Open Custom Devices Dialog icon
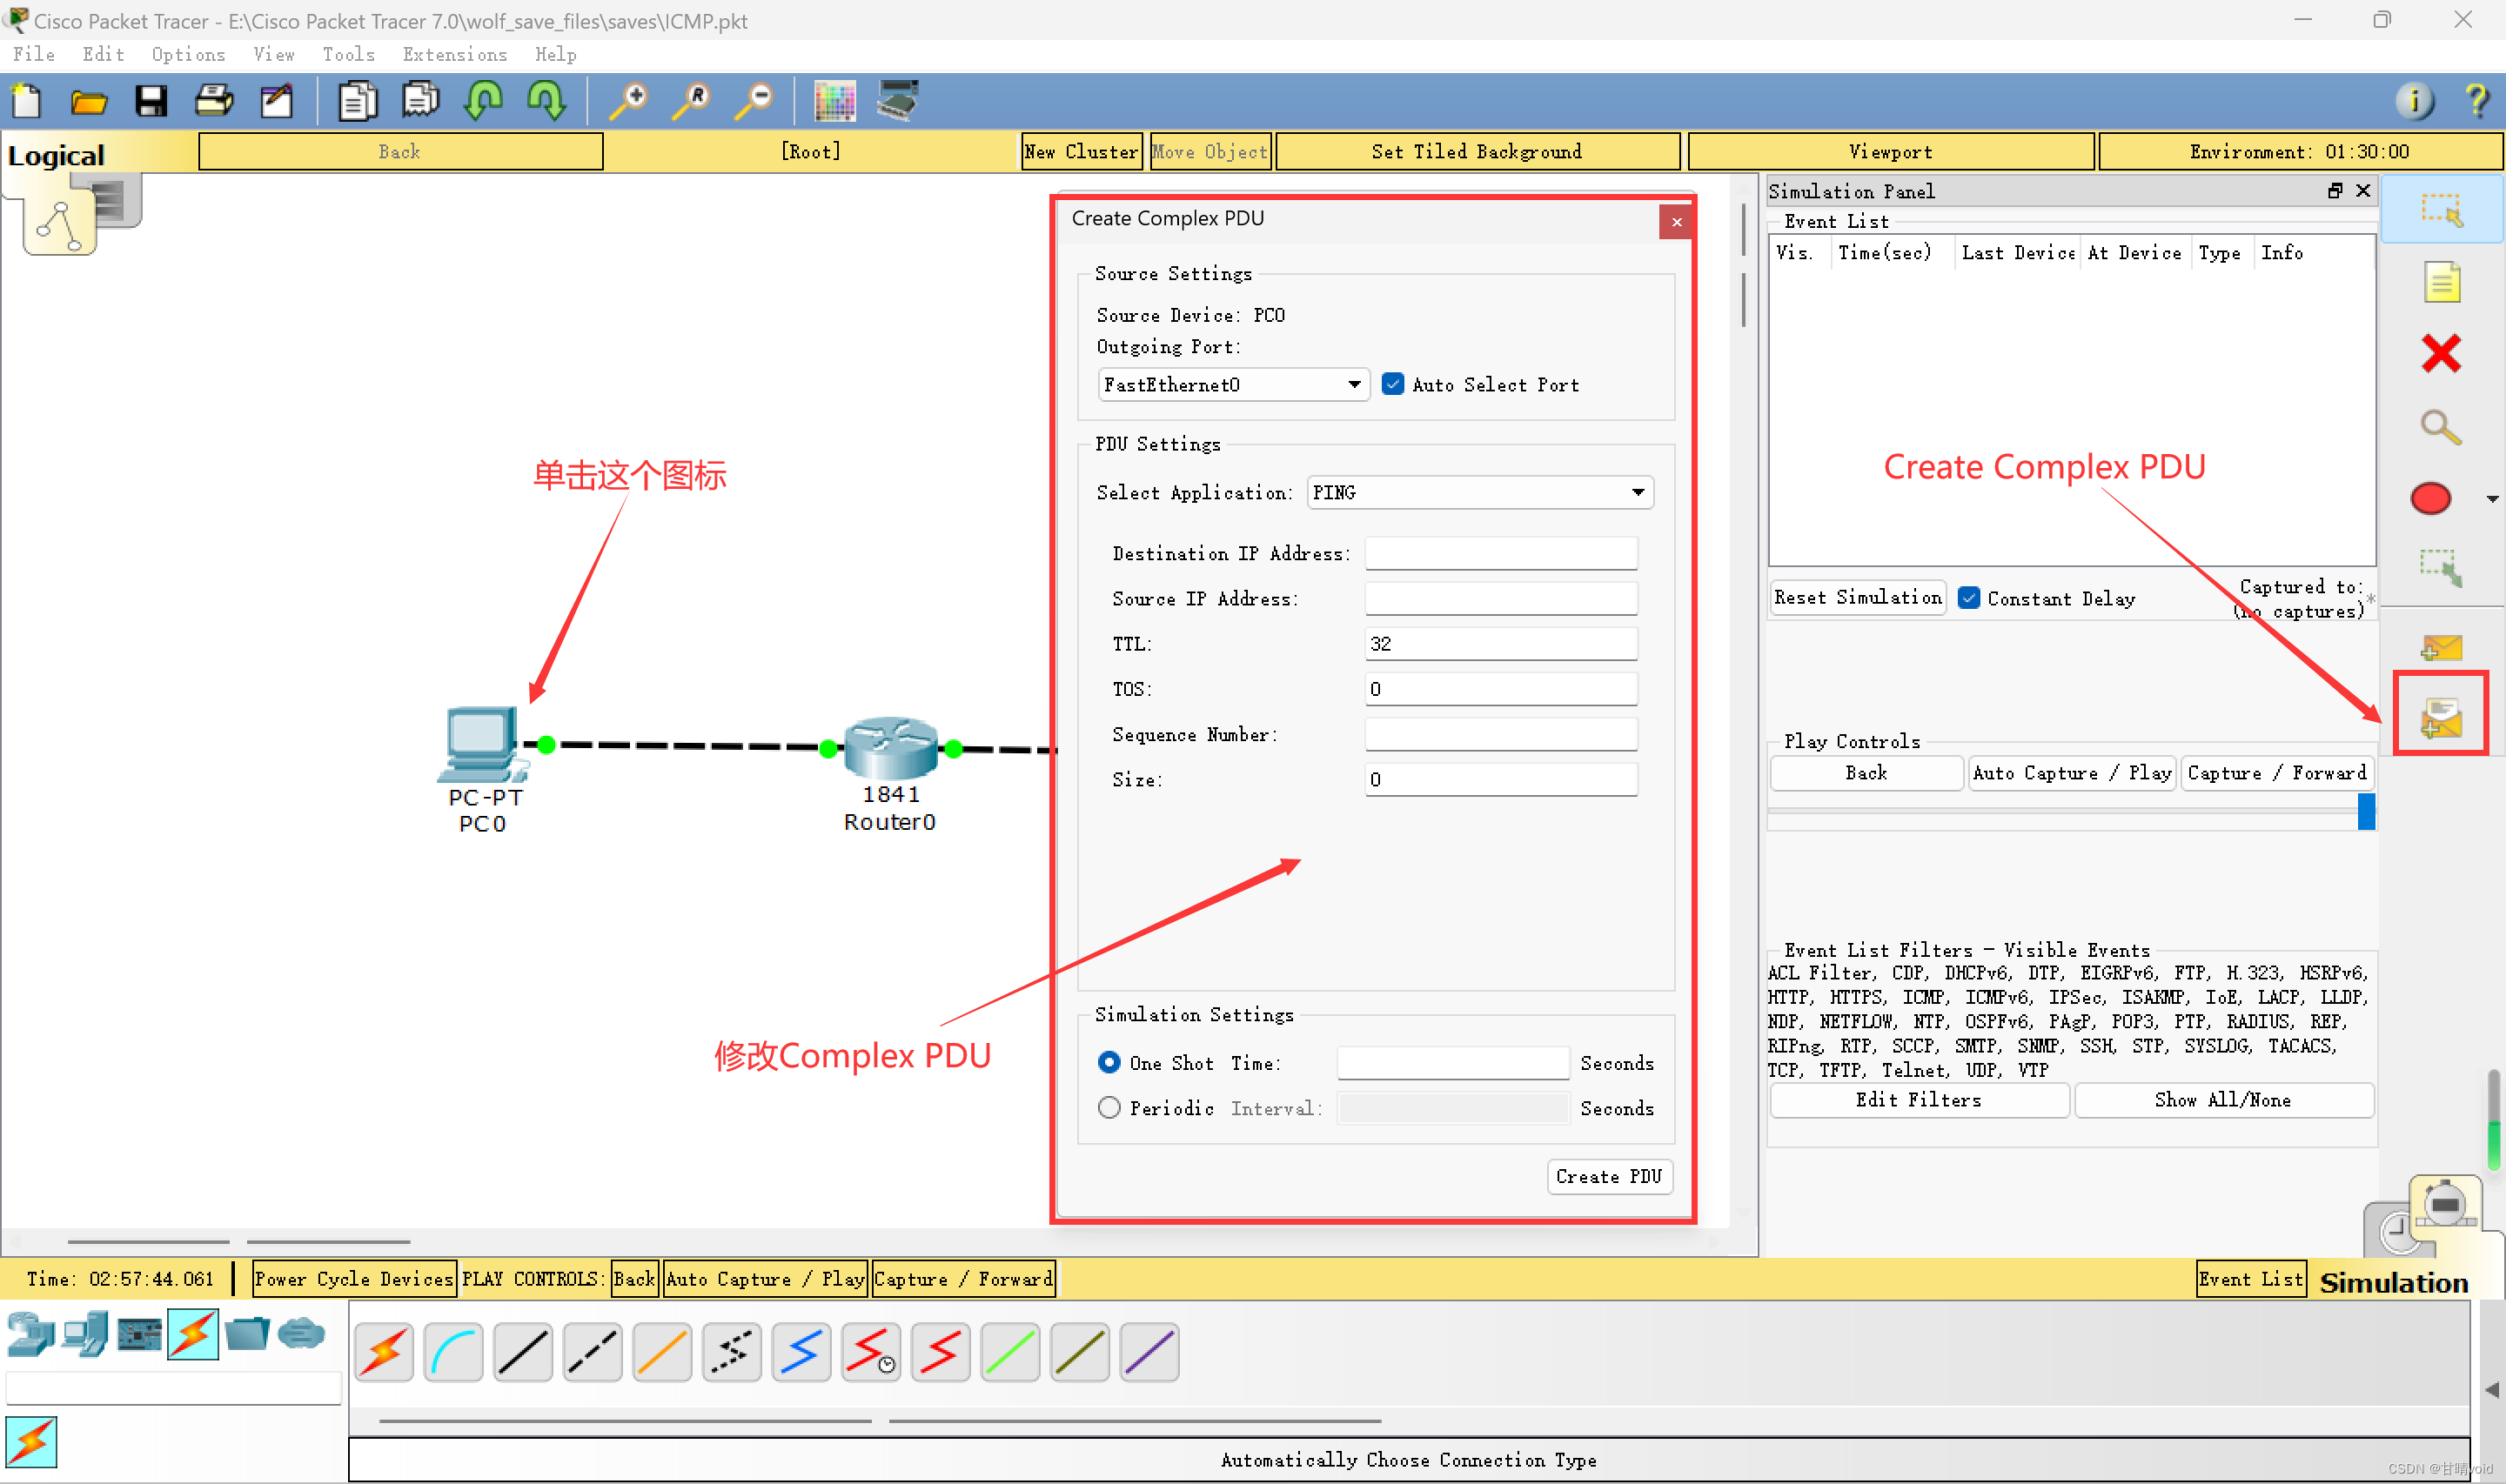The width and height of the screenshot is (2506, 1484). 898,101
